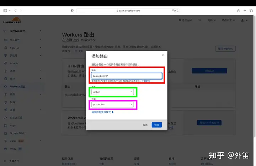Open 自定义页面 in the sidebar
This screenshot has height=166, width=256.
[x=16, y=118]
